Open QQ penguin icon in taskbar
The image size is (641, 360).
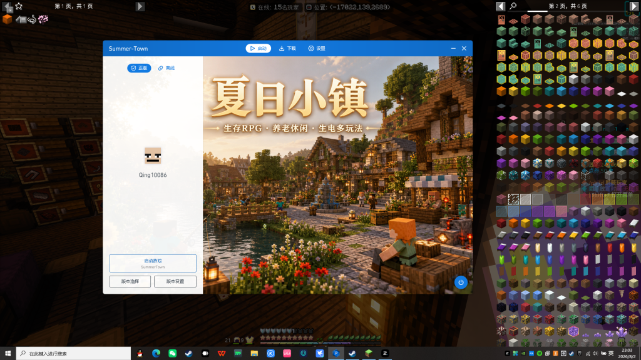pyautogui.click(x=140, y=354)
